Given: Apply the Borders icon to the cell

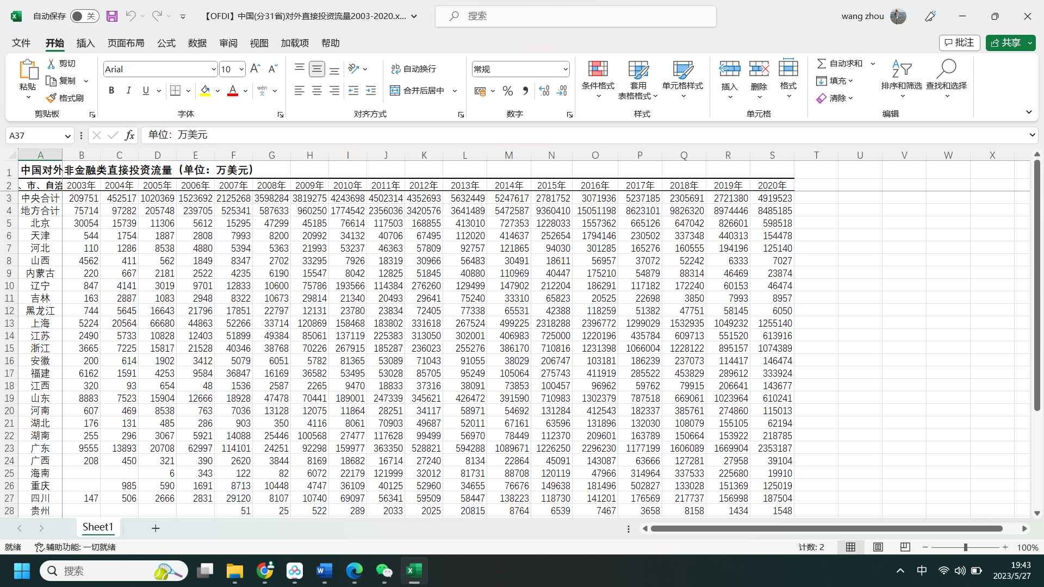Looking at the screenshot, I should [x=175, y=91].
